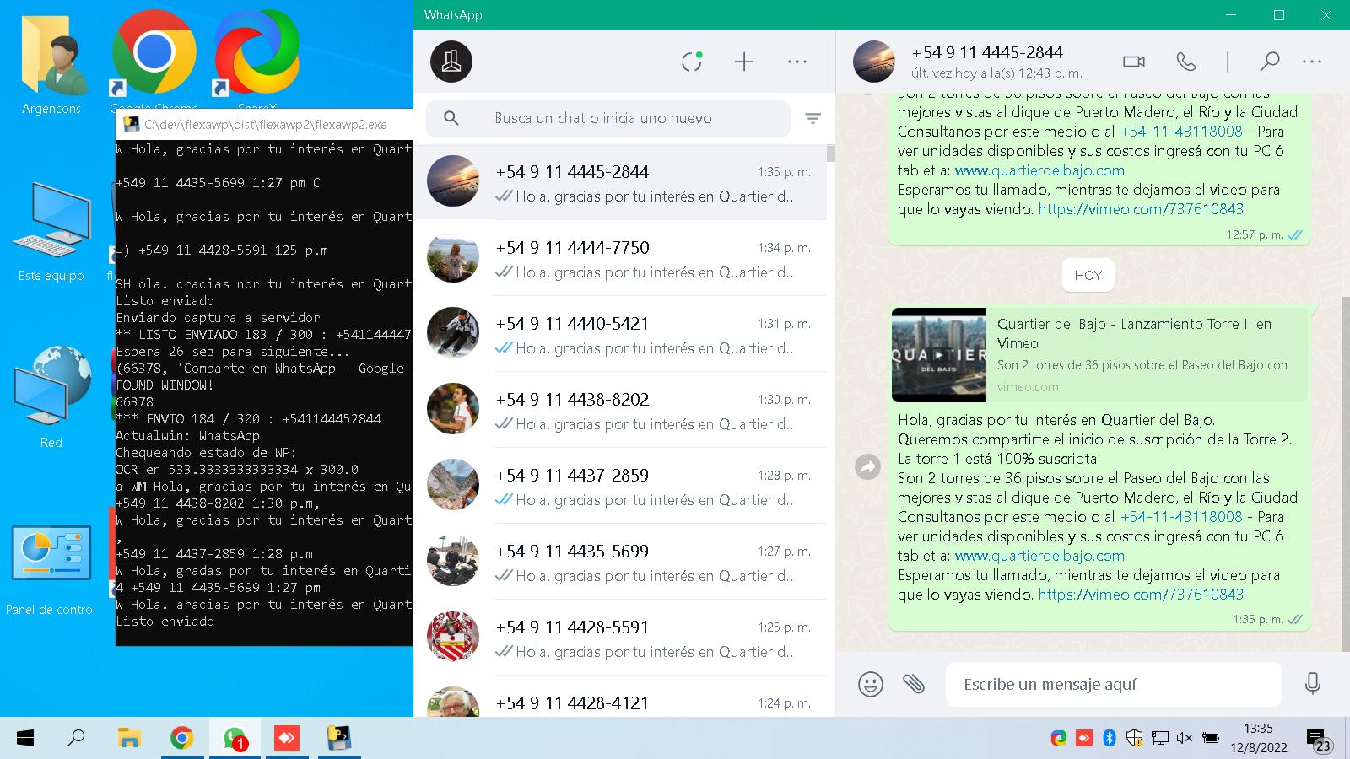This screenshot has height=759, width=1350.
Task: Click the contact name +54 9 11 4445-2844 in header
Action: (987, 52)
